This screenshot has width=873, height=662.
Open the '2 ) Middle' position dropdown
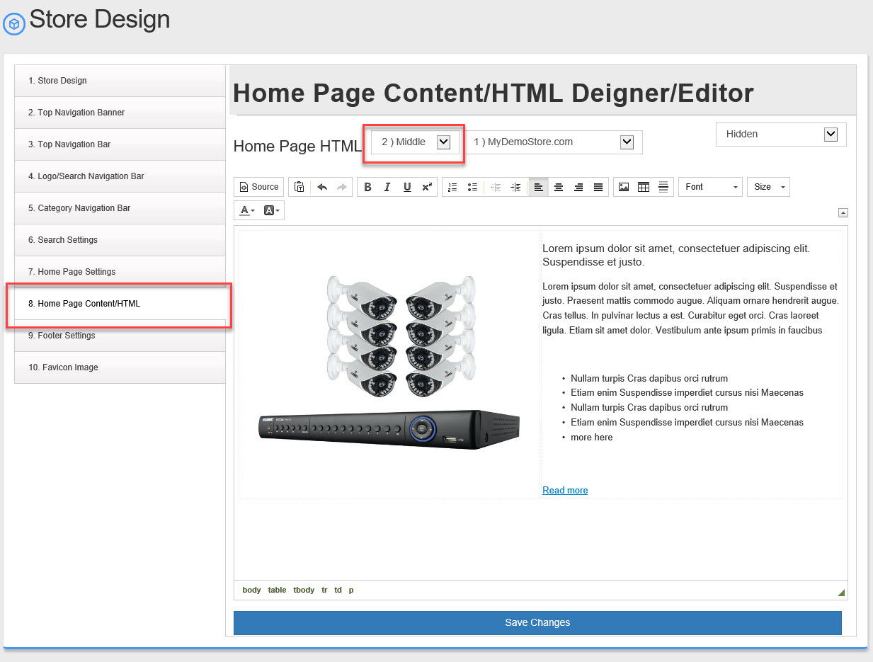point(415,142)
